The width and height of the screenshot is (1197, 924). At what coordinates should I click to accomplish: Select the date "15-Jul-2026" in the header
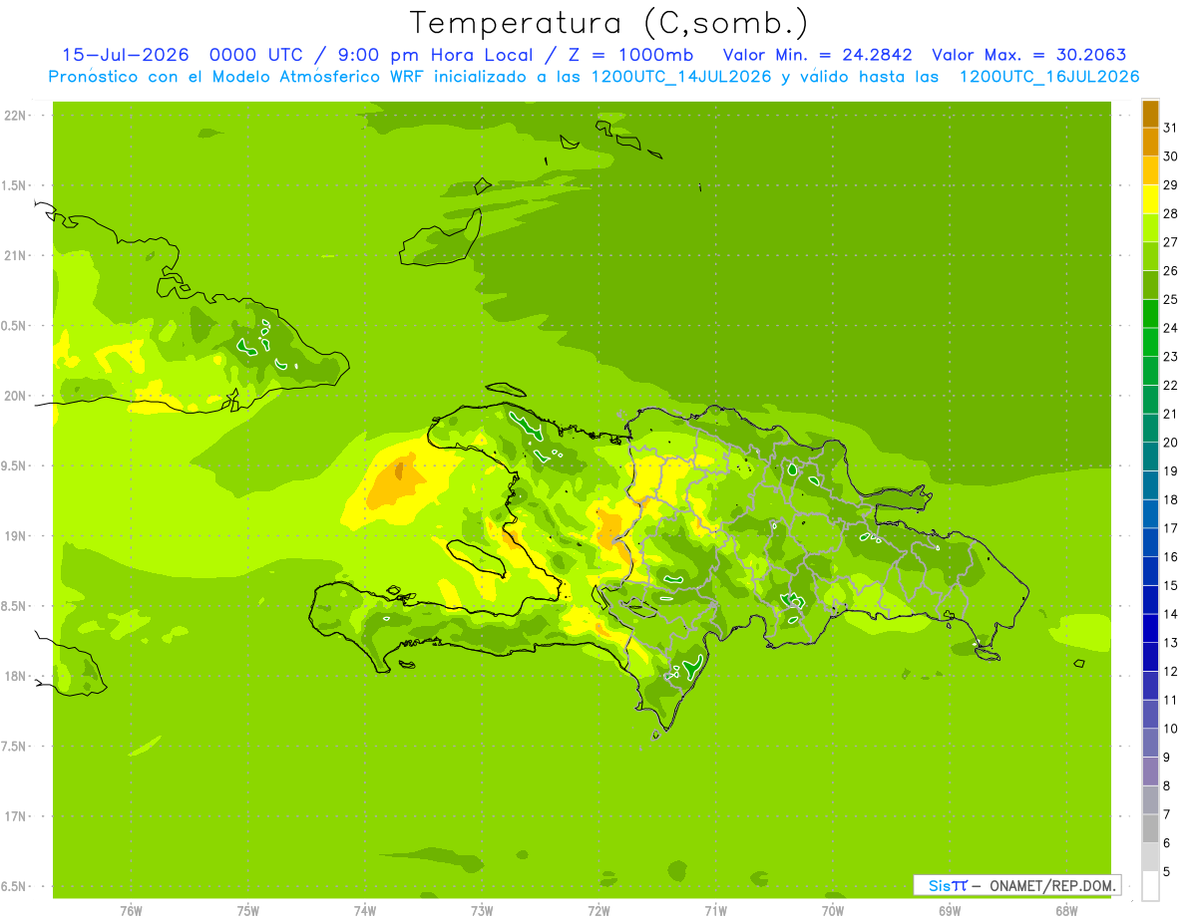coord(126,55)
